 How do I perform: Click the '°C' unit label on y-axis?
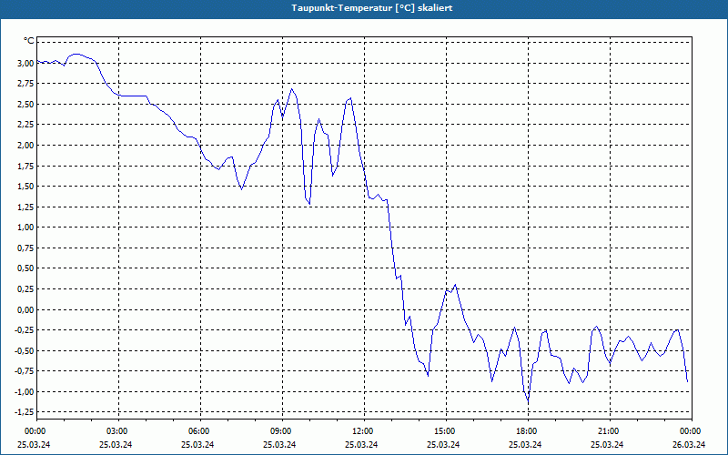[x=29, y=41]
